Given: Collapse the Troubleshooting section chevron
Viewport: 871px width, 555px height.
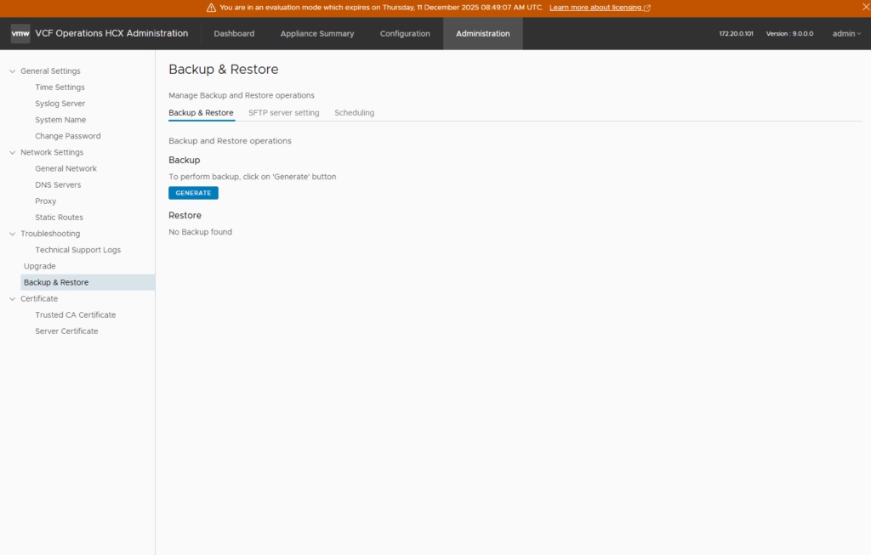Looking at the screenshot, I should point(12,234).
